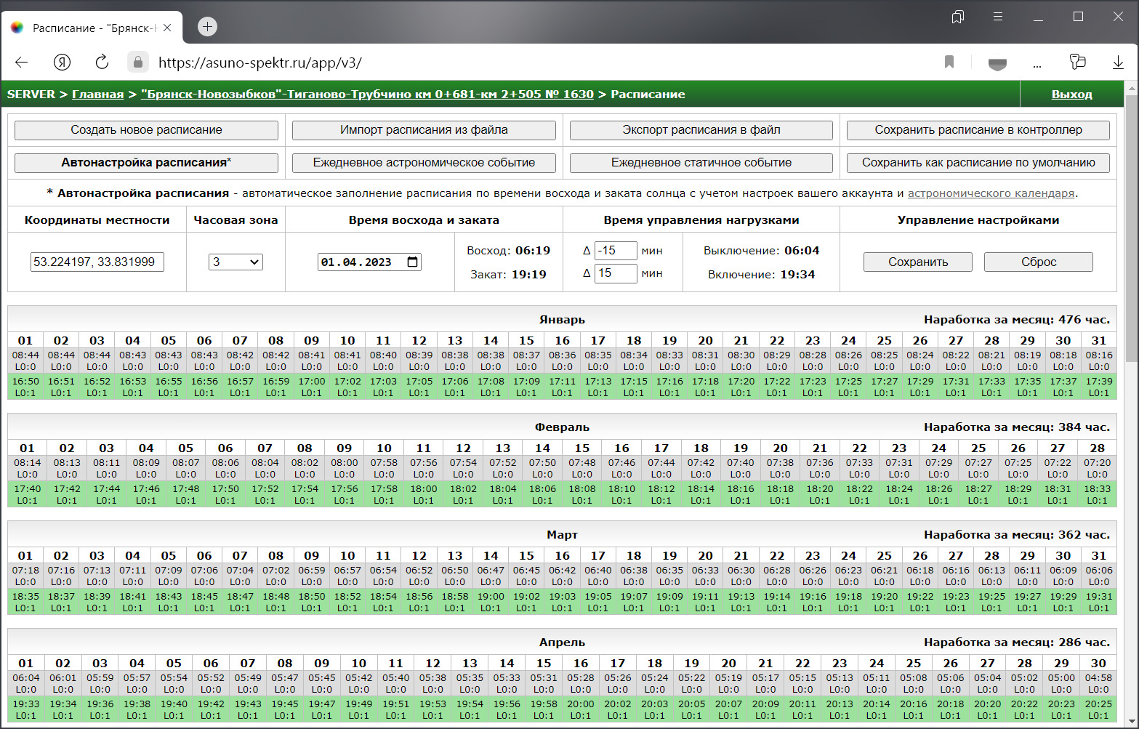Save settings with the Сохранить button
1139x729 pixels.
[918, 262]
